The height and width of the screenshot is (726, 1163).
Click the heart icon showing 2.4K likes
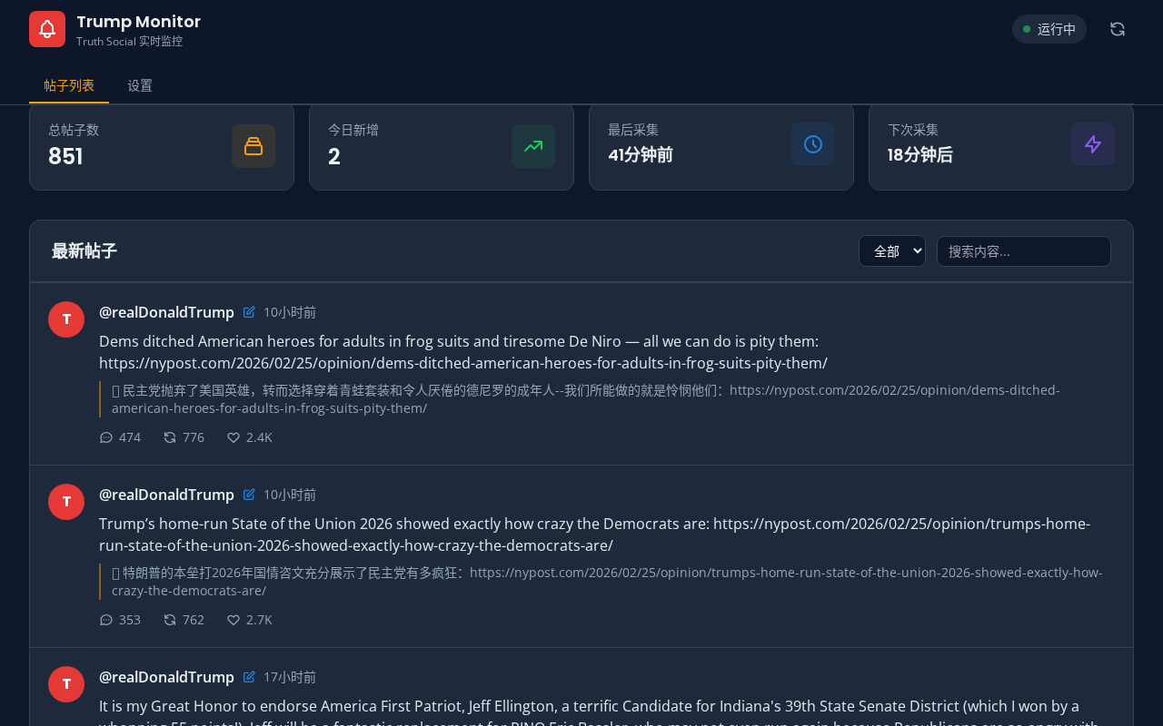234,437
